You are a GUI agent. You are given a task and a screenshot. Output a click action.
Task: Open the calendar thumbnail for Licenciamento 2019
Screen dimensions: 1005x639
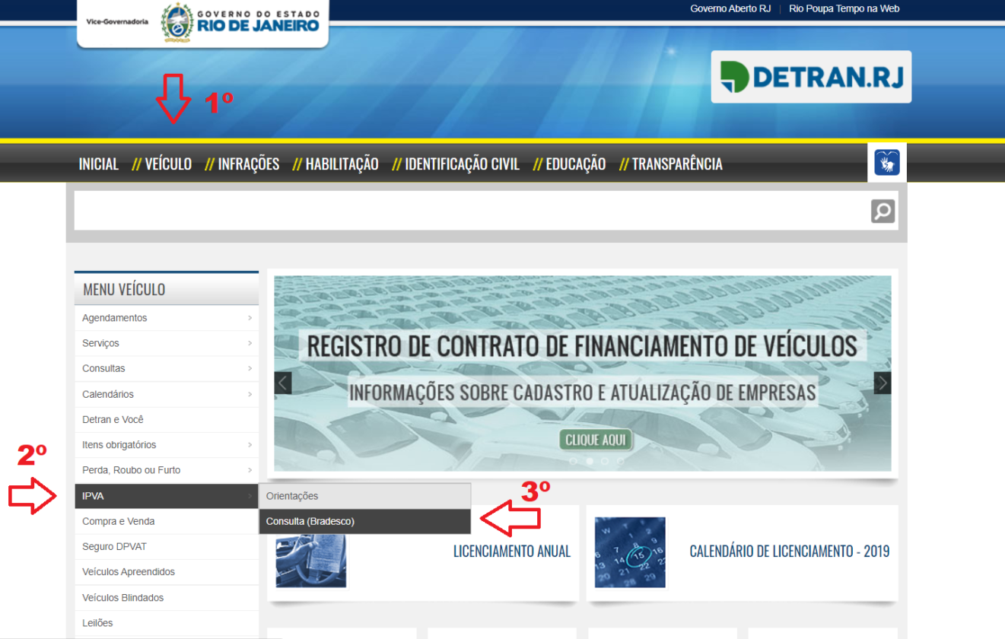click(x=630, y=552)
